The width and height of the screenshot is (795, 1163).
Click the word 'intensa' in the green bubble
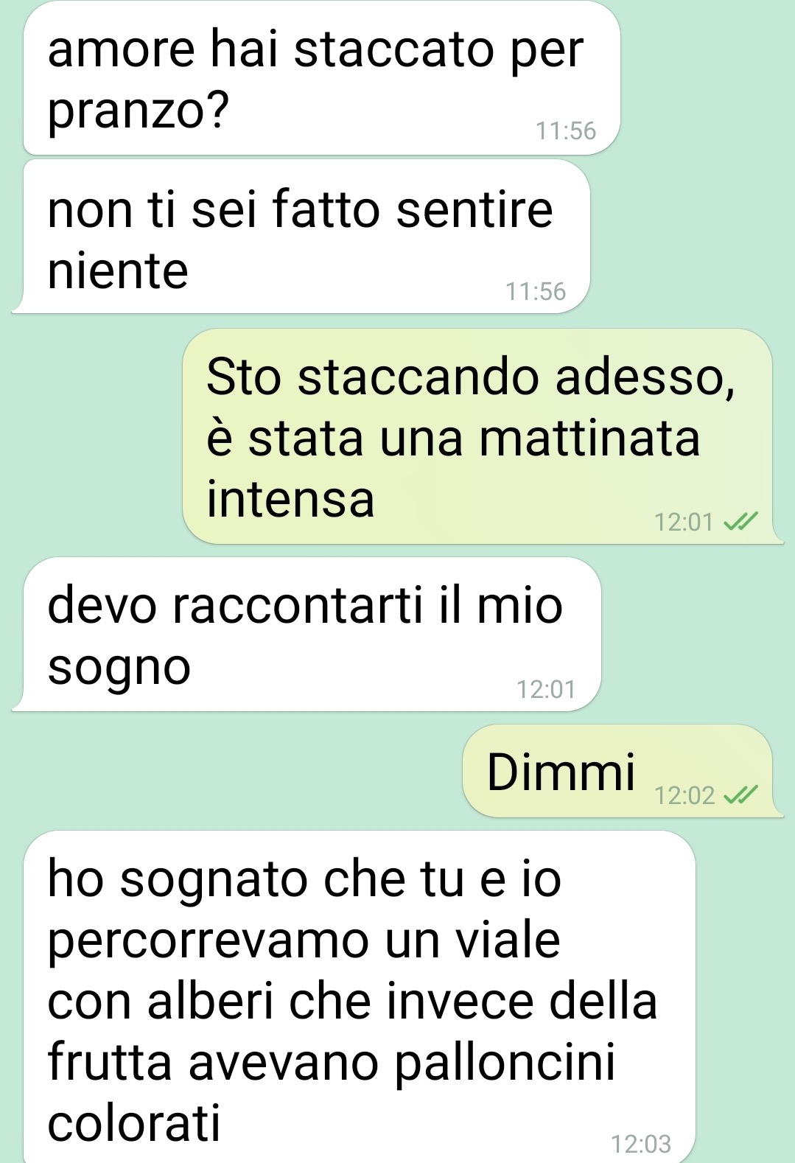[x=290, y=499]
